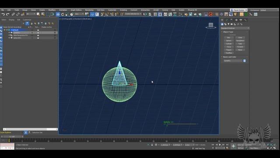Open the Standard Primitives dropdown
The height and width of the screenshot is (158, 280).
pyautogui.click(x=235, y=28)
